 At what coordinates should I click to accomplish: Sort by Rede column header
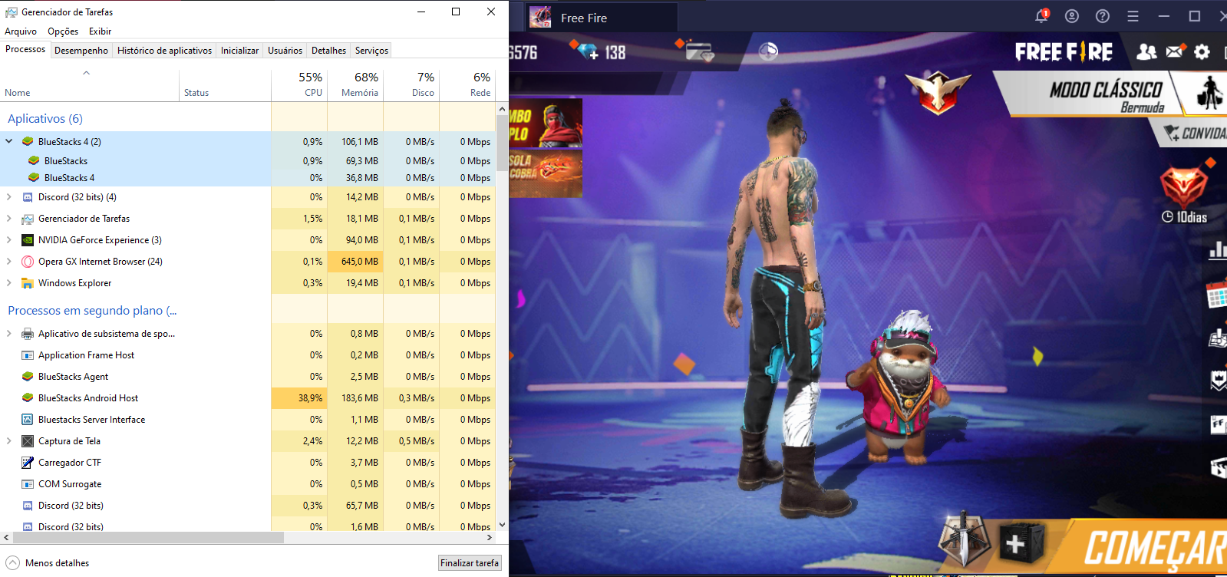[x=467, y=84]
